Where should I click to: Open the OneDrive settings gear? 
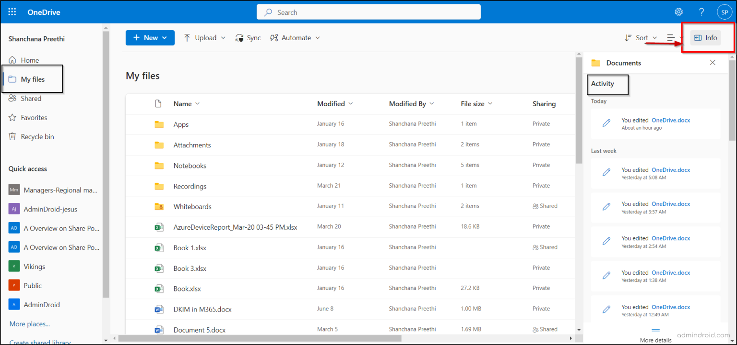point(678,11)
